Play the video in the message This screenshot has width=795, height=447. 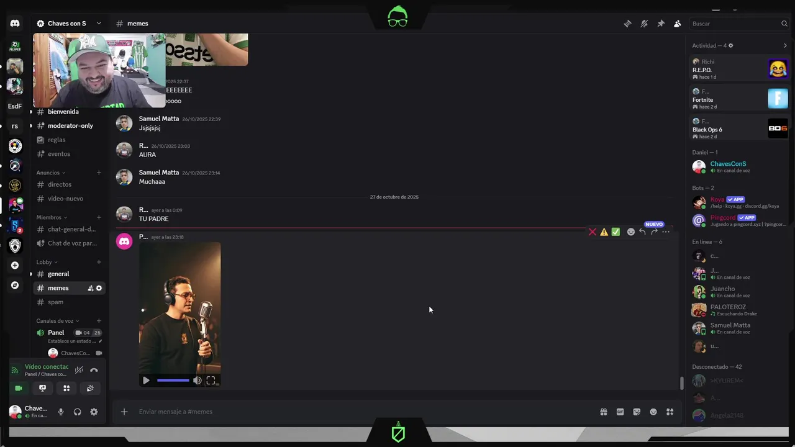(x=146, y=381)
